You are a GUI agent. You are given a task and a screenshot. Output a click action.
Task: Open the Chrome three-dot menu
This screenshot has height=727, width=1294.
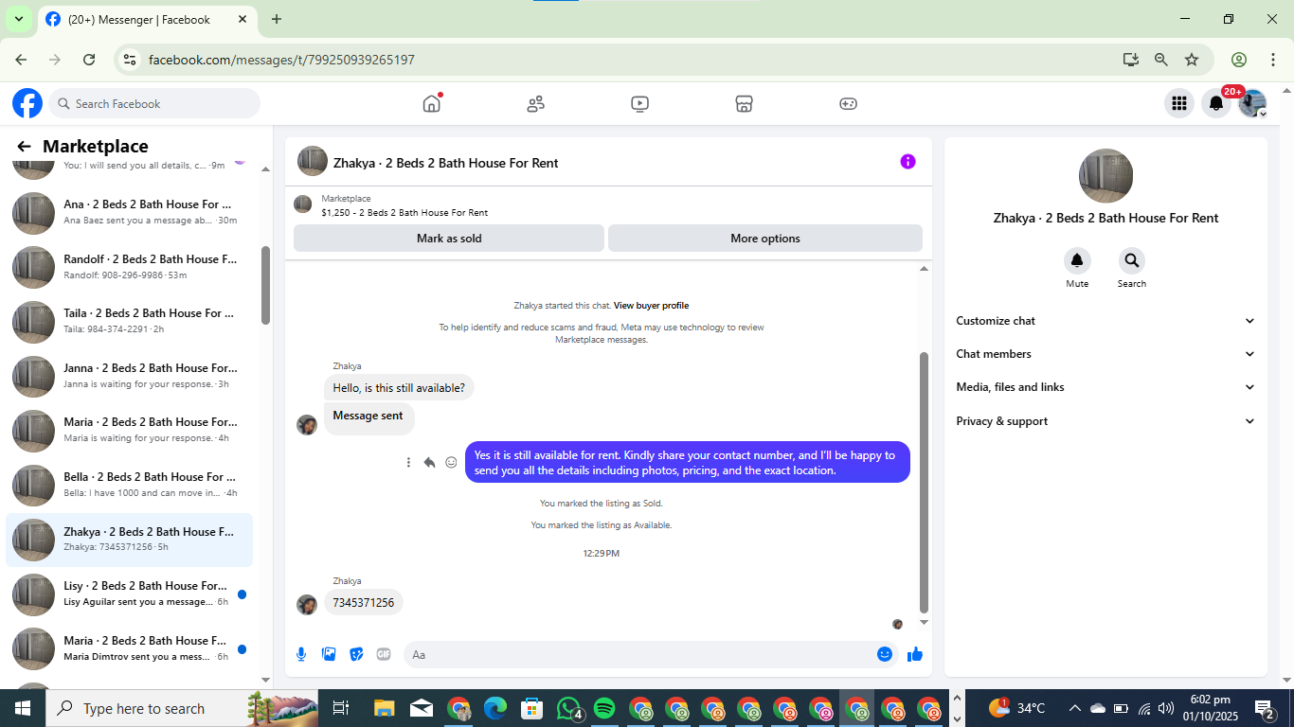pos(1271,60)
